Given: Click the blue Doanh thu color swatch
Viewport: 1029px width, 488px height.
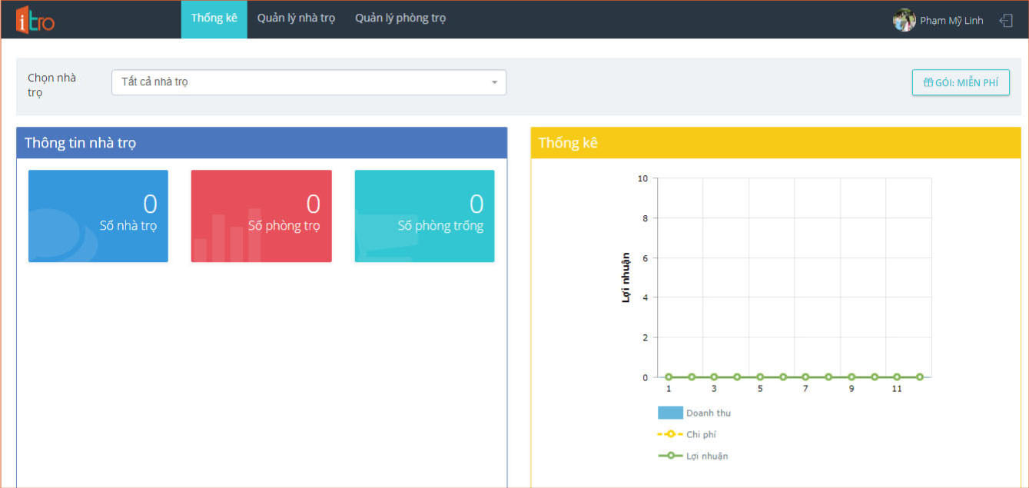Looking at the screenshot, I should [x=670, y=413].
